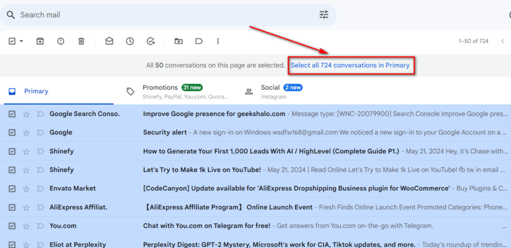The image size is (511, 248).
Task: Switch to the Primary tab
Action: point(59,91)
